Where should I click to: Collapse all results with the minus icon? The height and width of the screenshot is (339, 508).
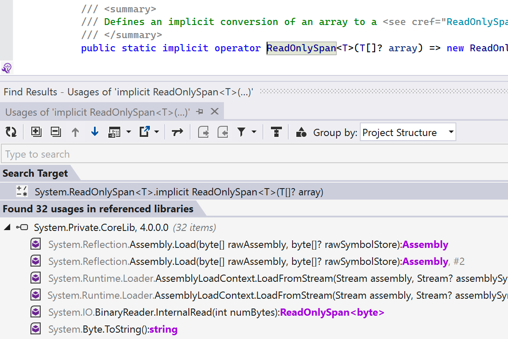pos(55,132)
